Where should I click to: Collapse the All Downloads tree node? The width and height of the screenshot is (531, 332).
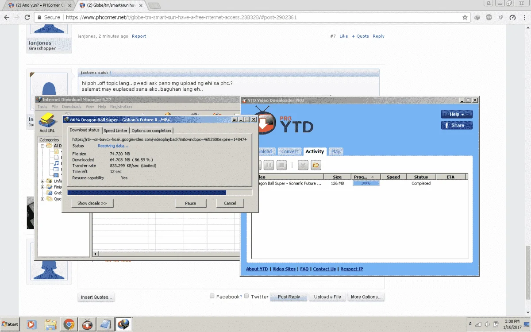(x=43, y=146)
